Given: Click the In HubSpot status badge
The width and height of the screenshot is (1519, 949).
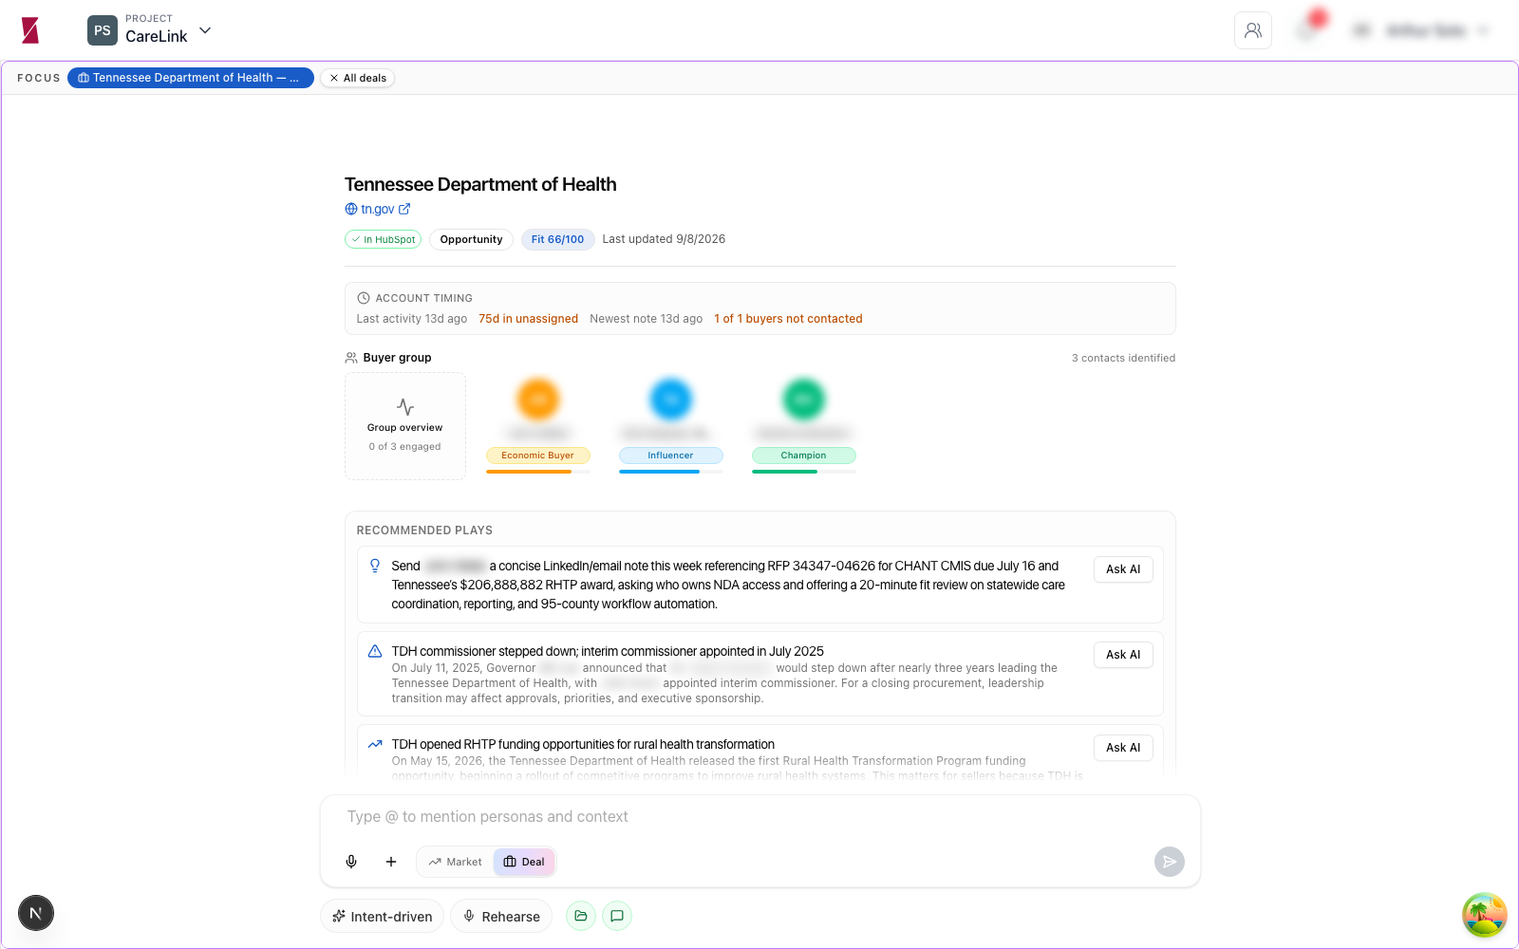Looking at the screenshot, I should [x=383, y=239].
